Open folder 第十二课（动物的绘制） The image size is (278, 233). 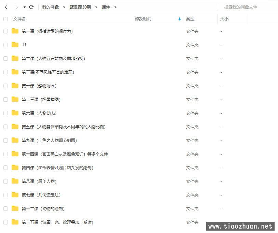tap(43, 208)
